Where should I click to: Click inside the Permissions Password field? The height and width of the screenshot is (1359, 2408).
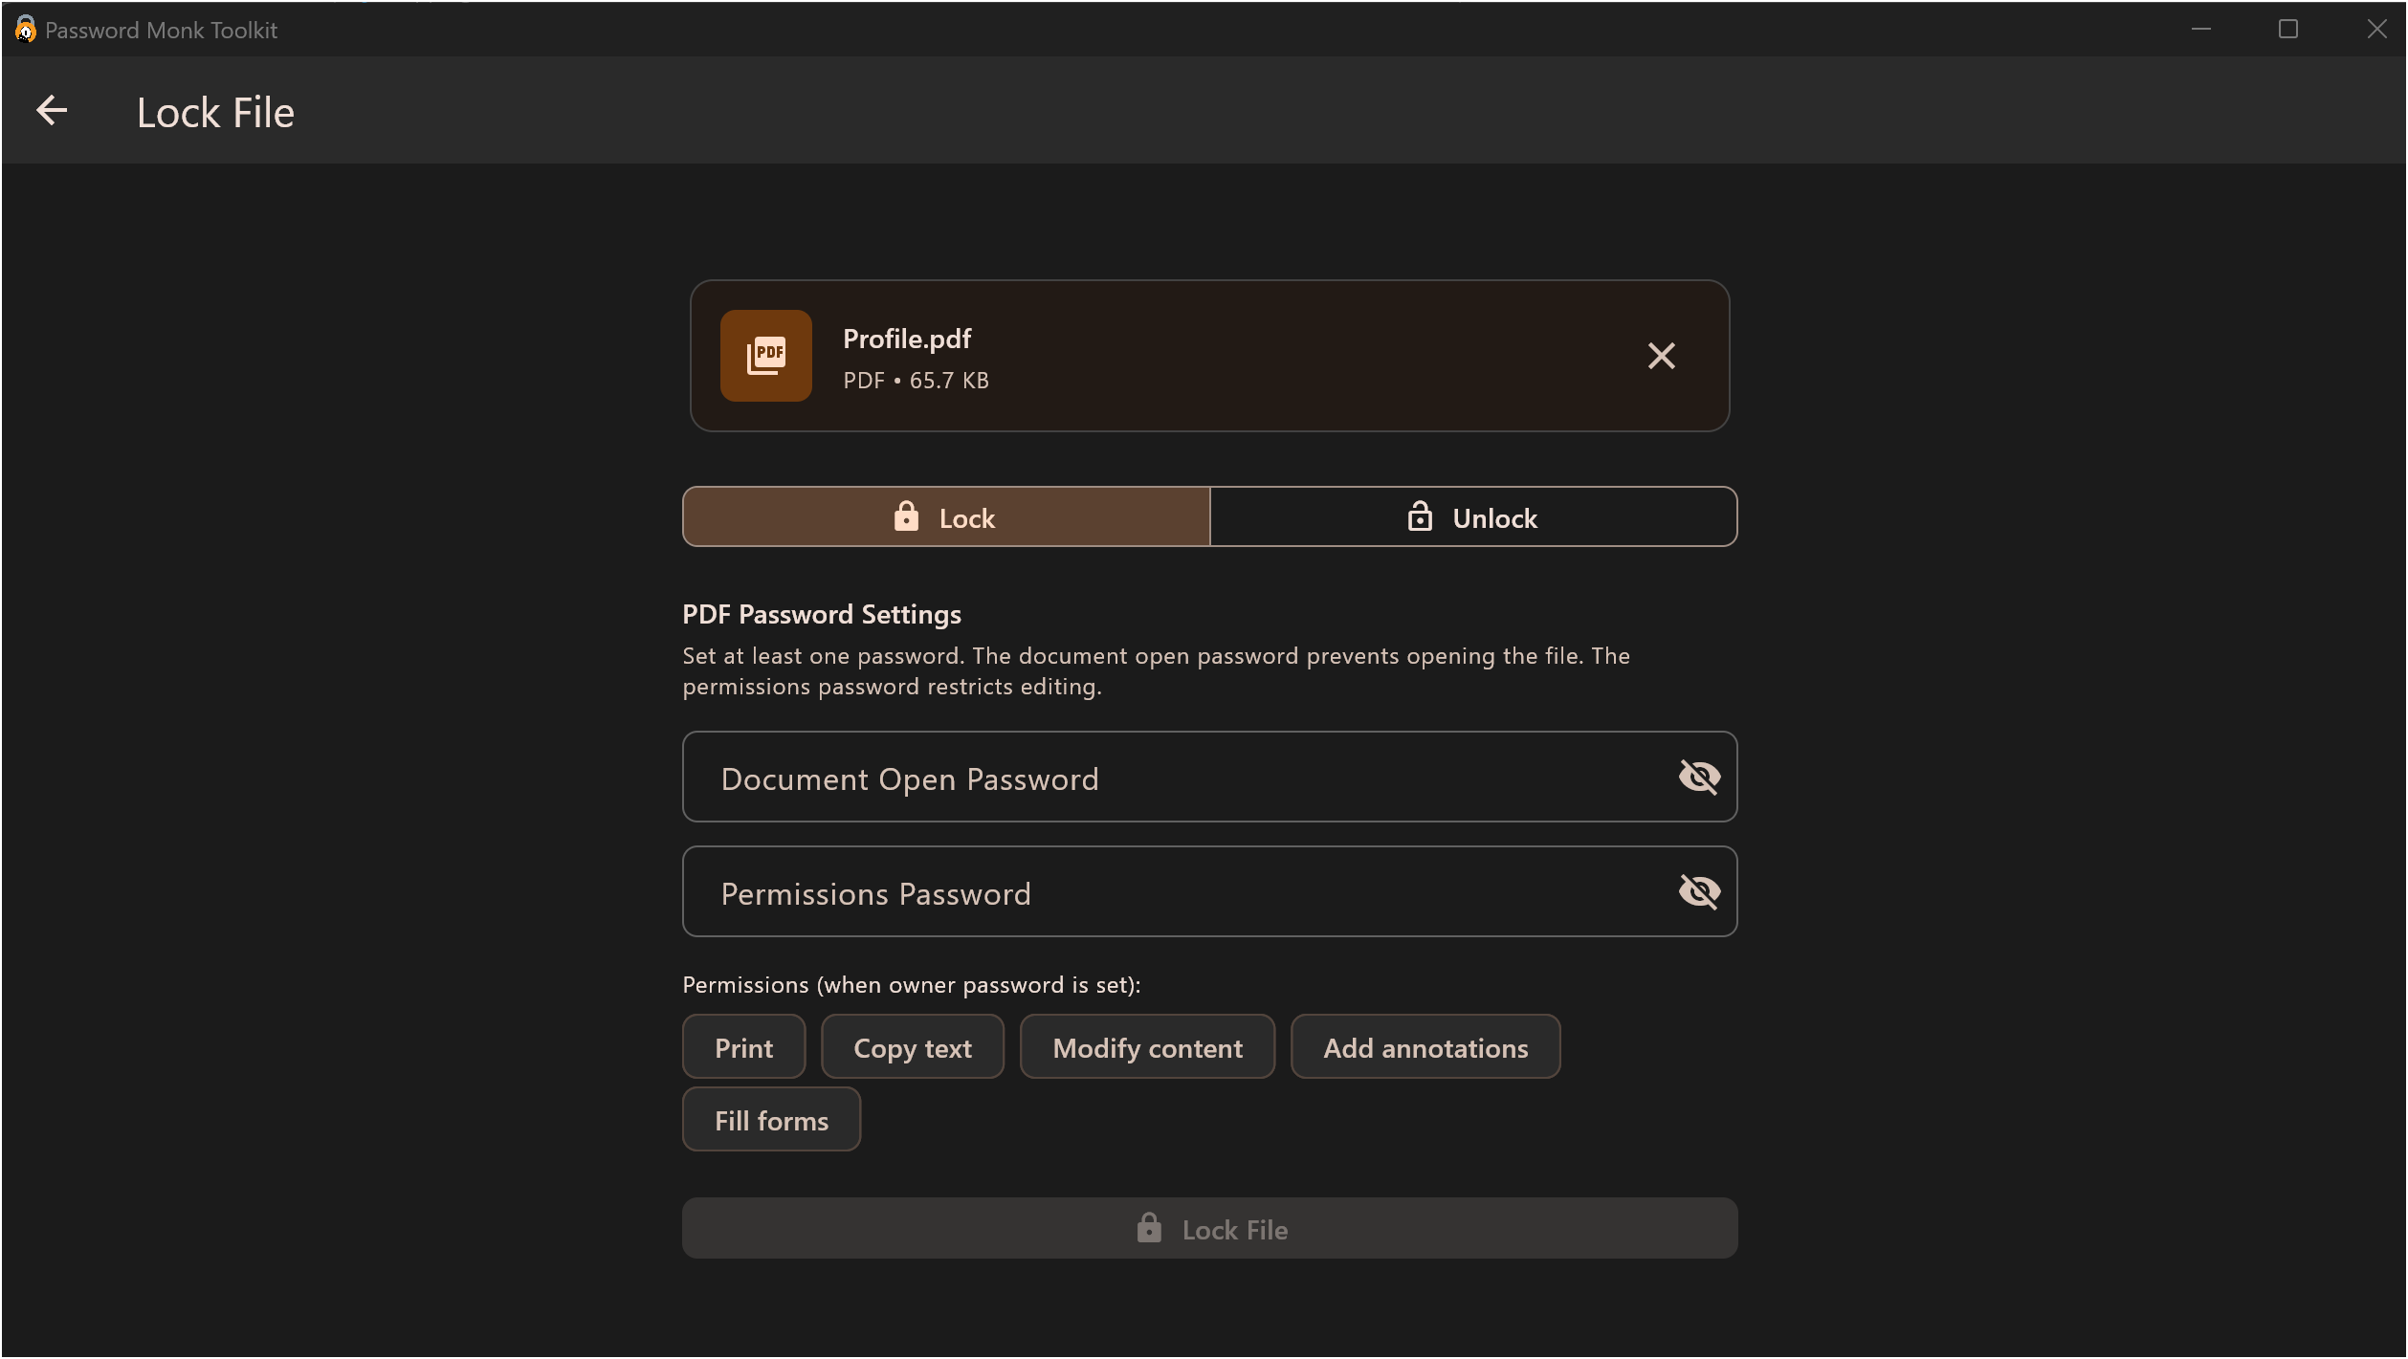tap(1148, 890)
